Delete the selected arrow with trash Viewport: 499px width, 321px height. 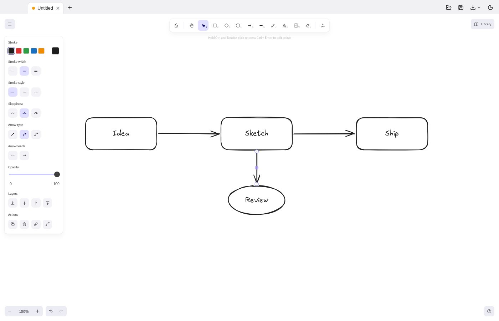[24, 224]
